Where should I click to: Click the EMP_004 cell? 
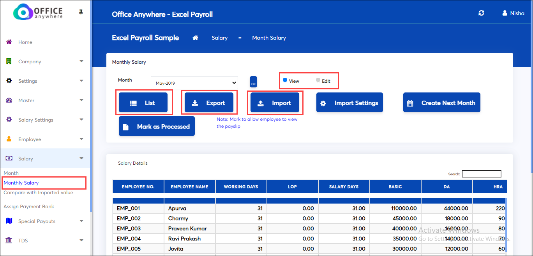(x=138, y=239)
